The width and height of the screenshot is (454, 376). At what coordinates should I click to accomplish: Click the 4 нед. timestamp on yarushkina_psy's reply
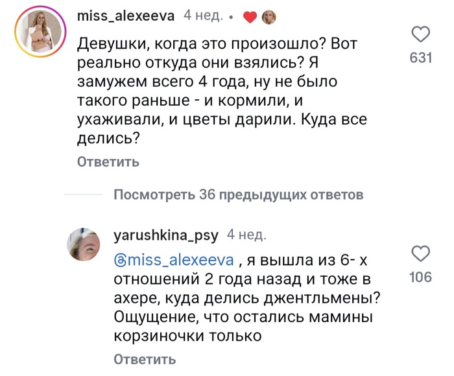coord(245,235)
